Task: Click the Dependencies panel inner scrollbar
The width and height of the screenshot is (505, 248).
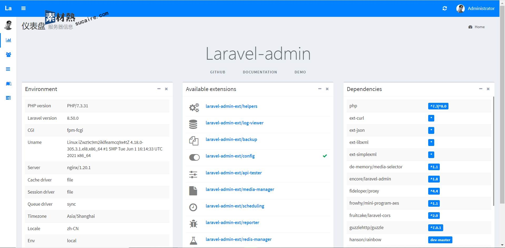Action: (x=493, y=151)
